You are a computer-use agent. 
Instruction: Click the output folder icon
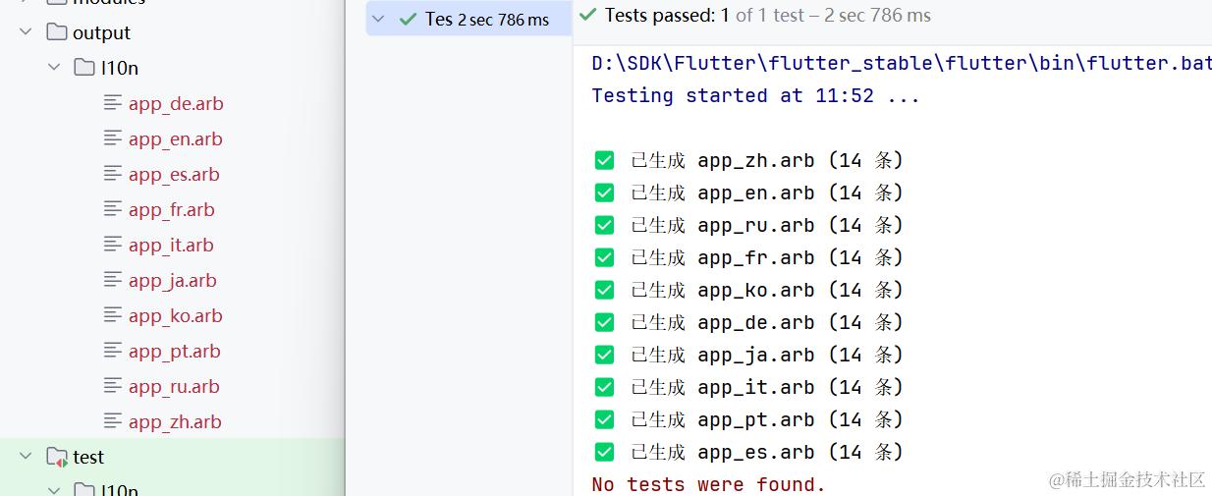tap(57, 32)
